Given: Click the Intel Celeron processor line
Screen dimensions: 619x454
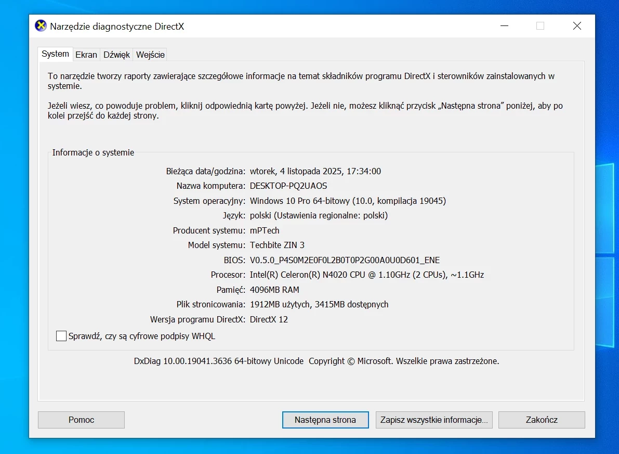Looking at the screenshot, I should [x=367, y=275].
